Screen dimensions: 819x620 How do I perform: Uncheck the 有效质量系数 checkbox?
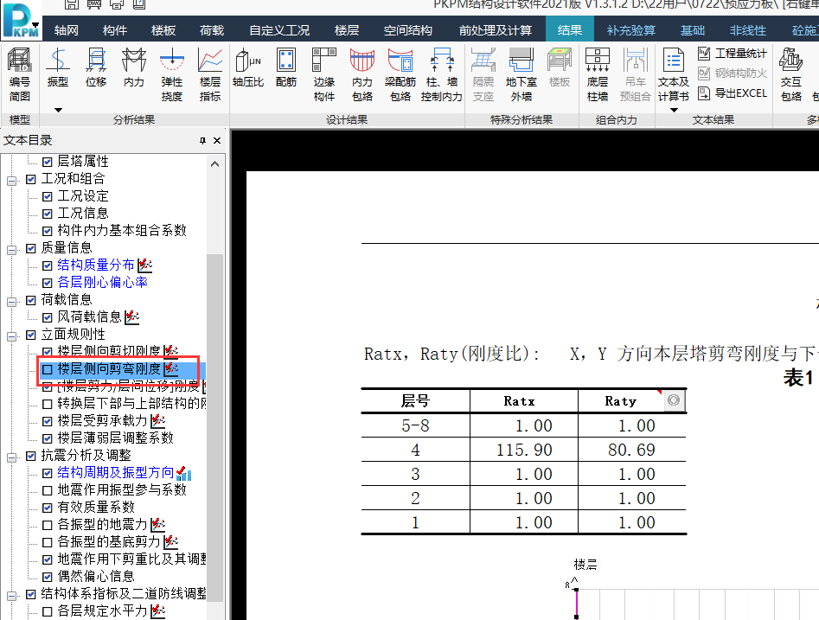tap(47, 508)
